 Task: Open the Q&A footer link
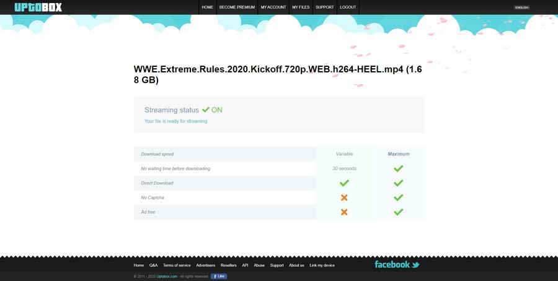click(x=153, y=266)
